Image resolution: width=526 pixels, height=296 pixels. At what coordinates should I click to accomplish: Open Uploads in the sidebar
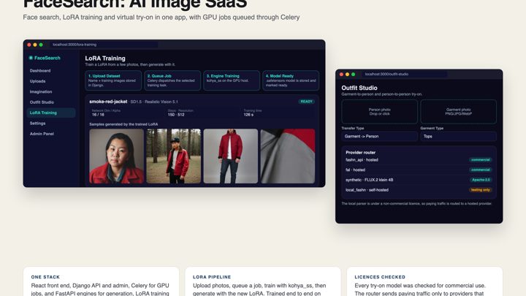[37, 81]
